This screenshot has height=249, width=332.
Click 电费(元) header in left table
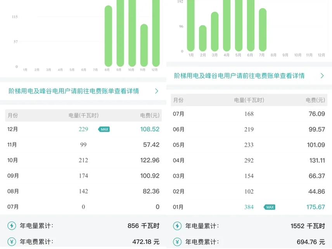(x=150, y=116)
